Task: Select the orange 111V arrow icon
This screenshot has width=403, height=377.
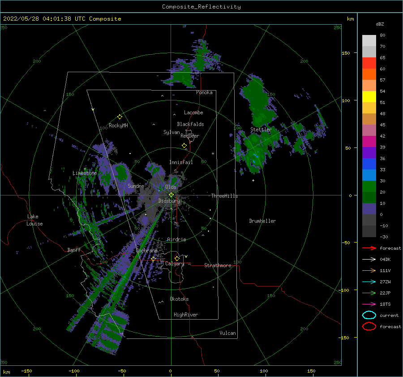Action: [x=369, y=270]
